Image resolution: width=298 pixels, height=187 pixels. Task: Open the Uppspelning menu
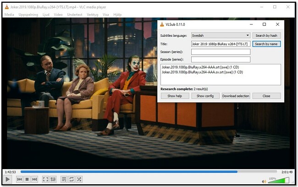click(28, 15)
